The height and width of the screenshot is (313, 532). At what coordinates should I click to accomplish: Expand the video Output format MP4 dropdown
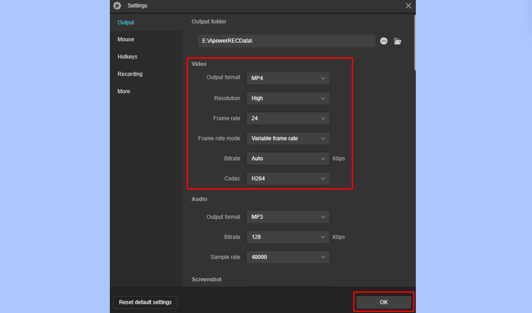[x=288, y=78]
